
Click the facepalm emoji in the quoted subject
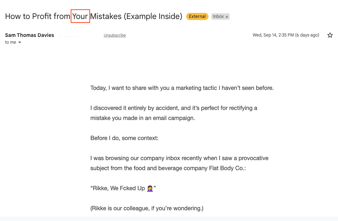click(150, 188)
